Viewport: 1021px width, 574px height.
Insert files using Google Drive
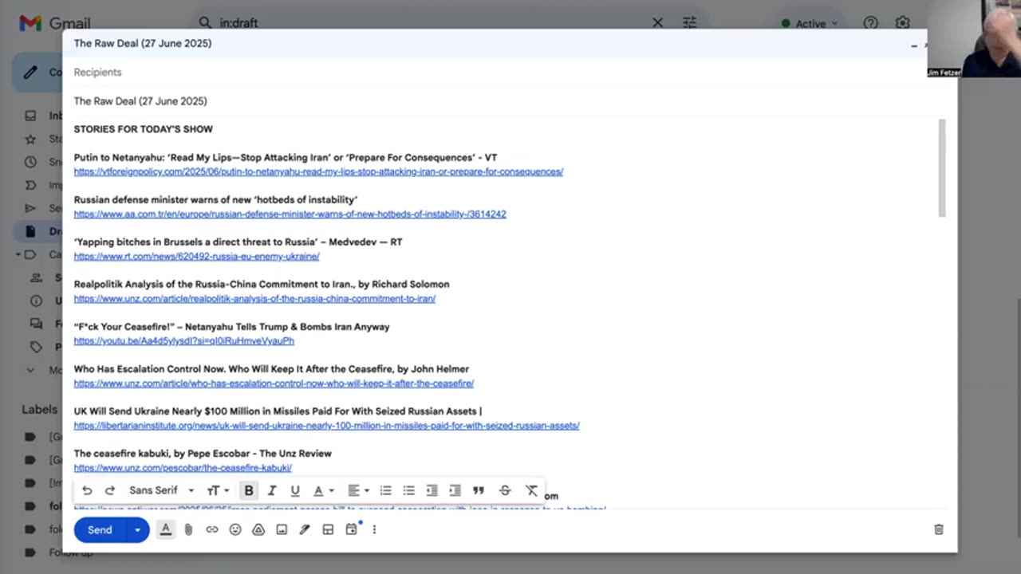(258, 529)
